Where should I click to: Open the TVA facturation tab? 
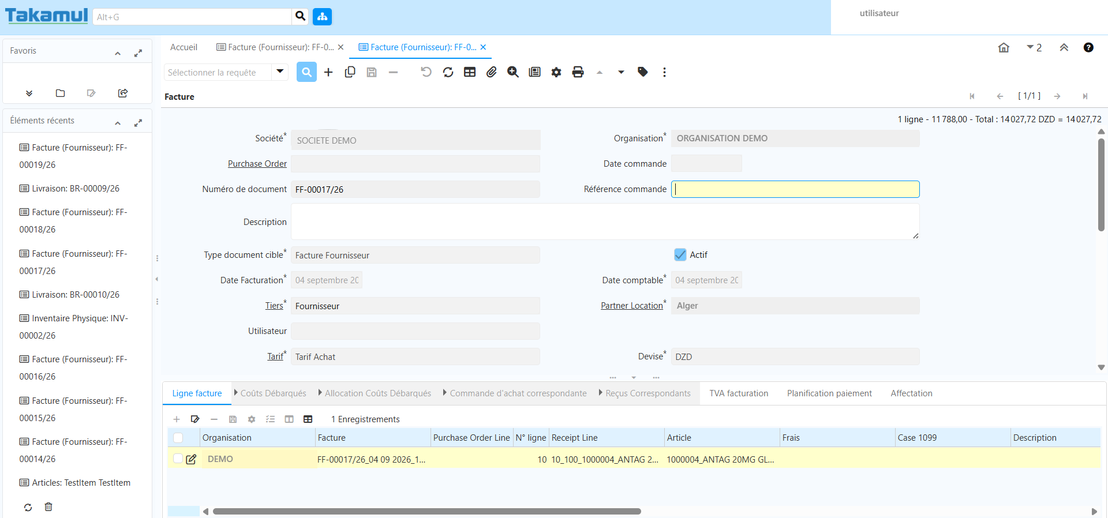[x=739, y=393]
